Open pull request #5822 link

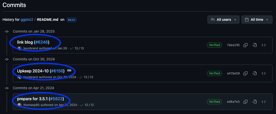coord(56,99)
